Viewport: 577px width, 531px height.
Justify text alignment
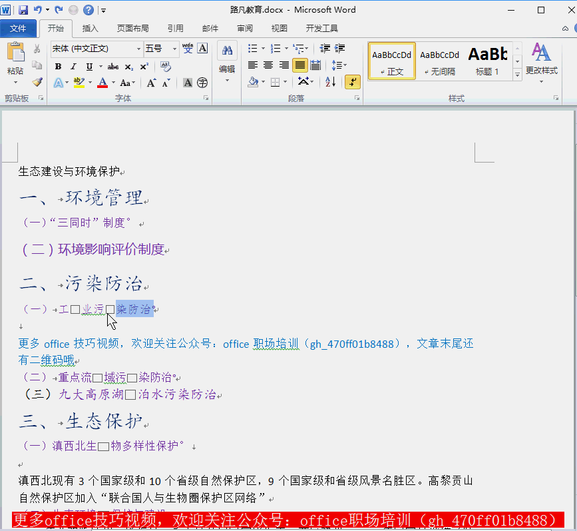[x=300, y=65]
